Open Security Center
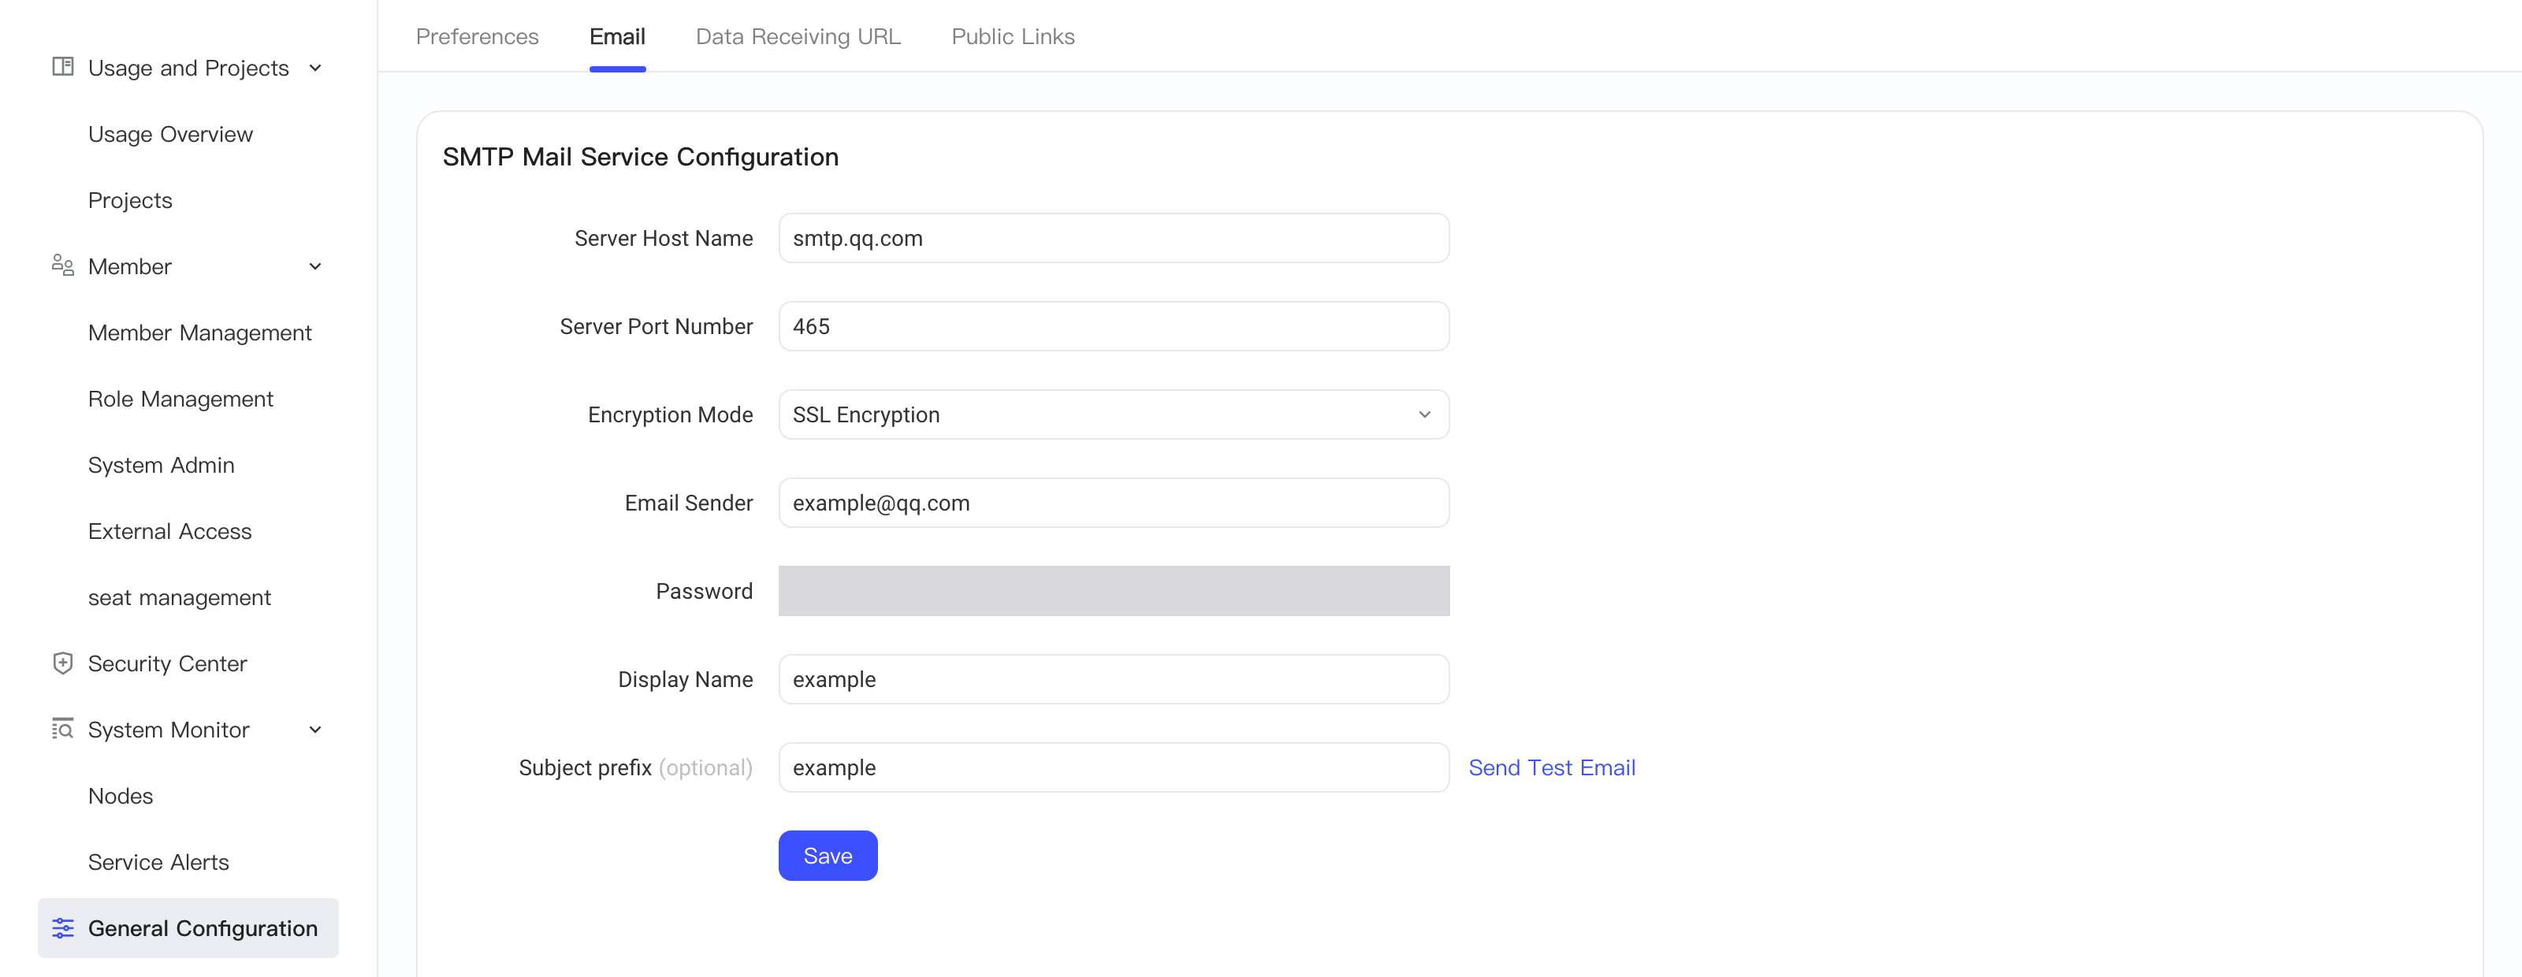Image resolution: width=2522 pixels, height=977 pixels. (167, 663)
